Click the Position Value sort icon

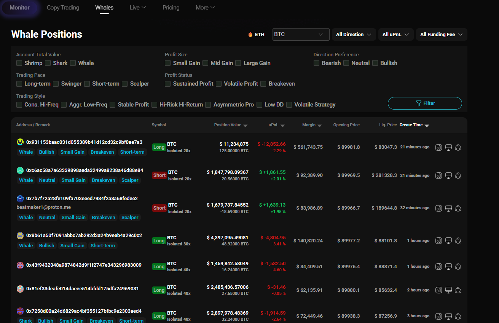point(246,125)
